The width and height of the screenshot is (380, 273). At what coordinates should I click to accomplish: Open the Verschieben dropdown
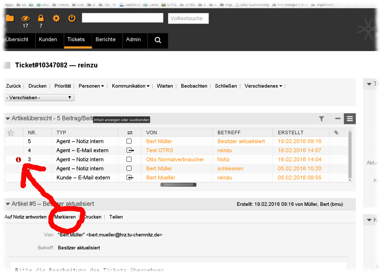click(x=39, y=98)
